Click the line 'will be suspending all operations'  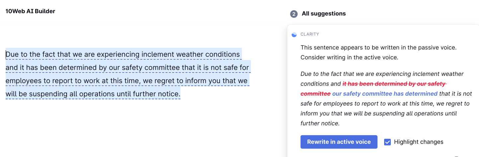[93, 94]
